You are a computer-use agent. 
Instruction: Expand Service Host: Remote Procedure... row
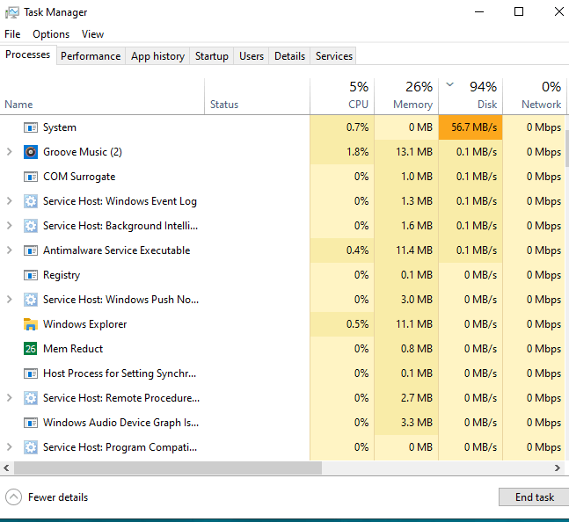coord(10,398)
